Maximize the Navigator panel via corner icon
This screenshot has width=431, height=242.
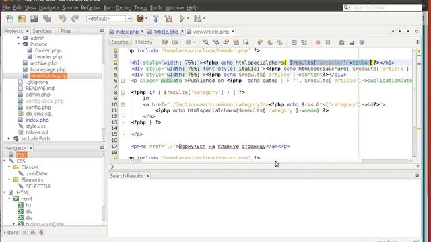[102, 147]
